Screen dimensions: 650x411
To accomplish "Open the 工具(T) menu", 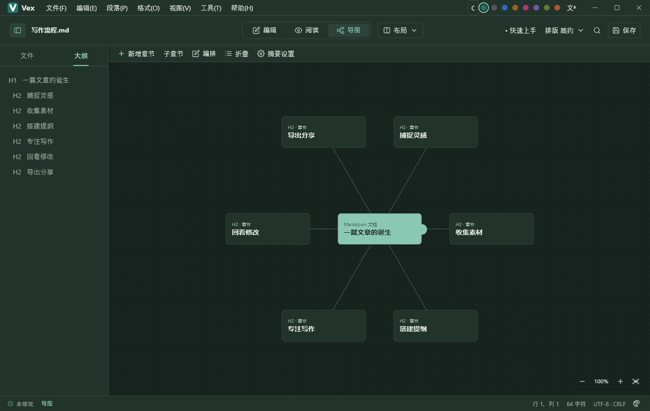I will (211, 8).
